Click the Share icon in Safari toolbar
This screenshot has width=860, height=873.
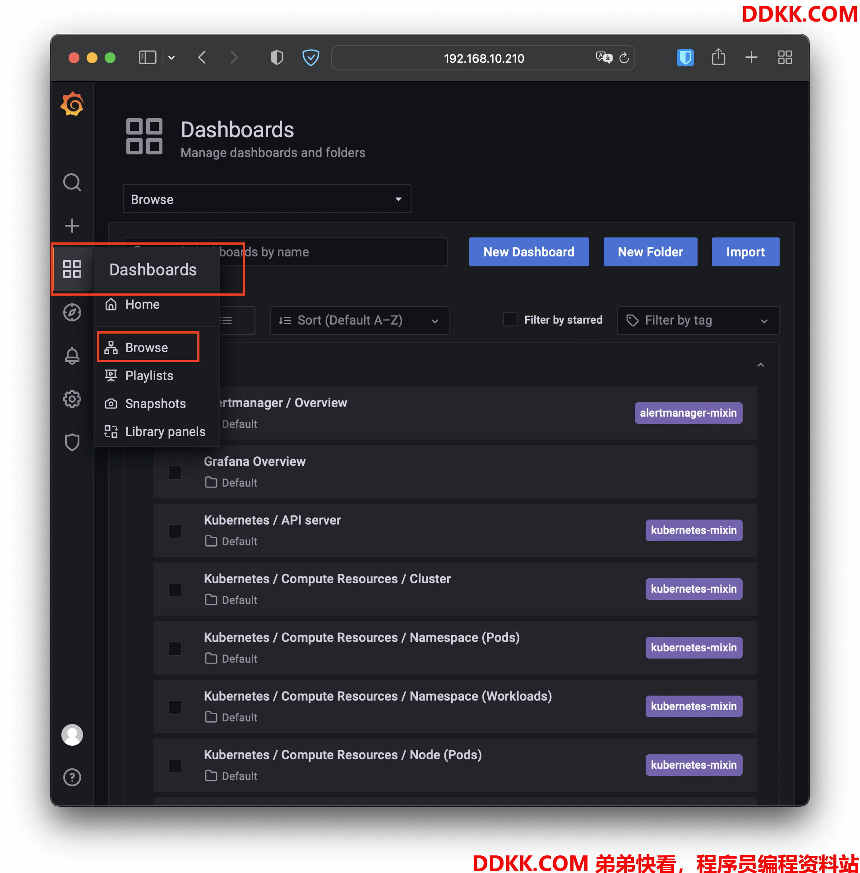click(718, 57)
